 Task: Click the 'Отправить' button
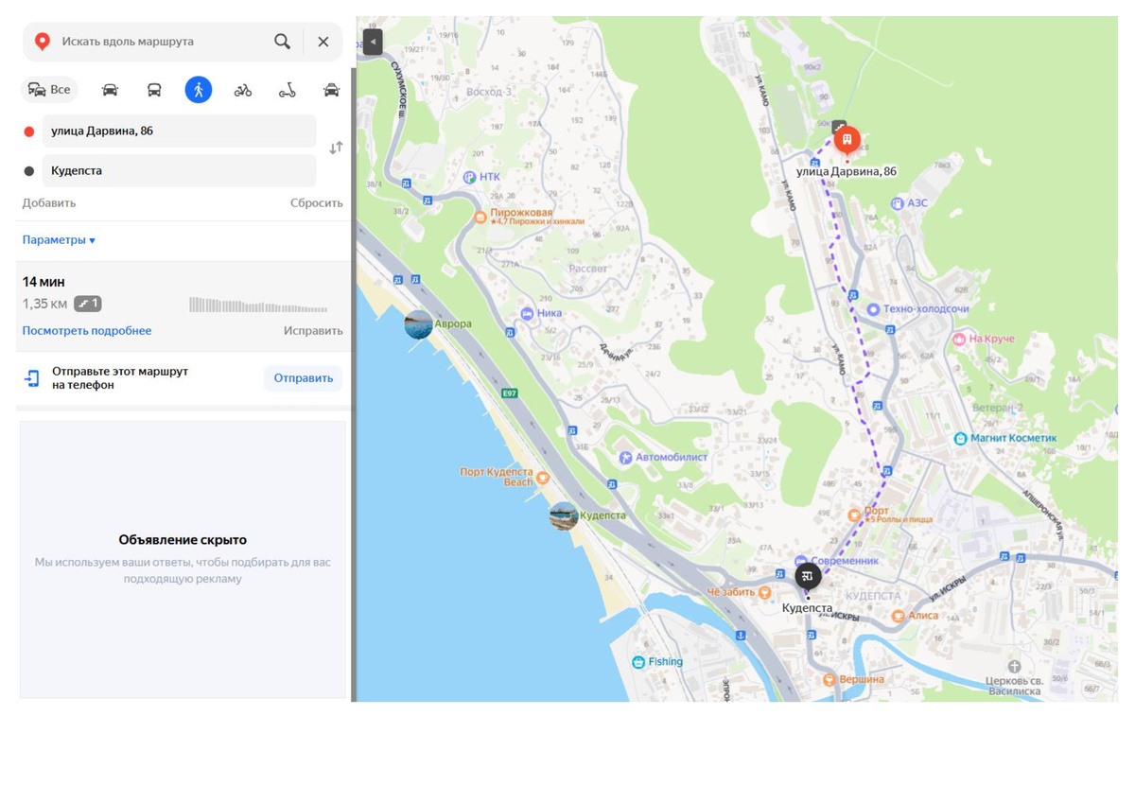tap(303, 378)
